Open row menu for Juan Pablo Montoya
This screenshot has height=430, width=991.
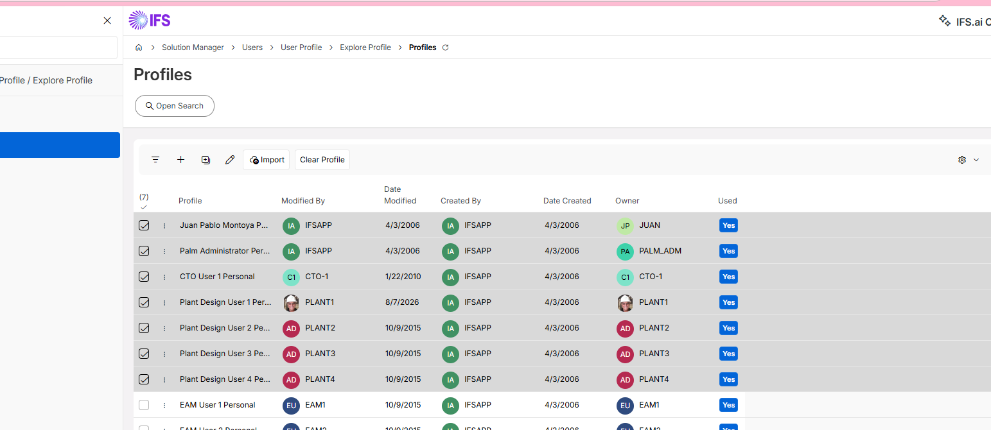[x=164, y=225]
